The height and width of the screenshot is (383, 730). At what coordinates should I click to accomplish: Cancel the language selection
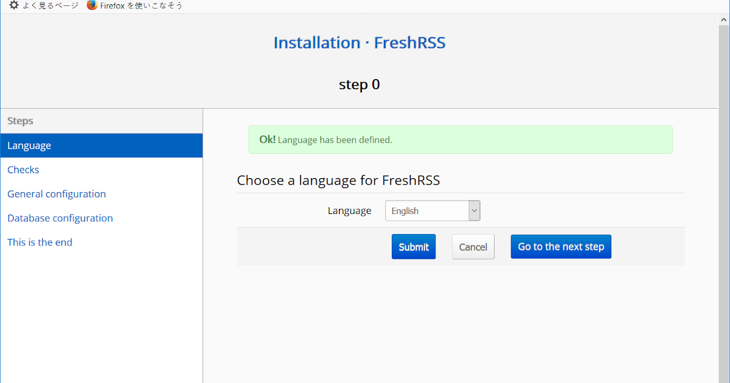[473, 247]
